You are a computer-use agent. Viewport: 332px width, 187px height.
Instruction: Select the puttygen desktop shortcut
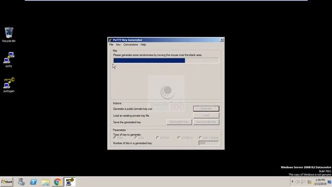[9, 85]
